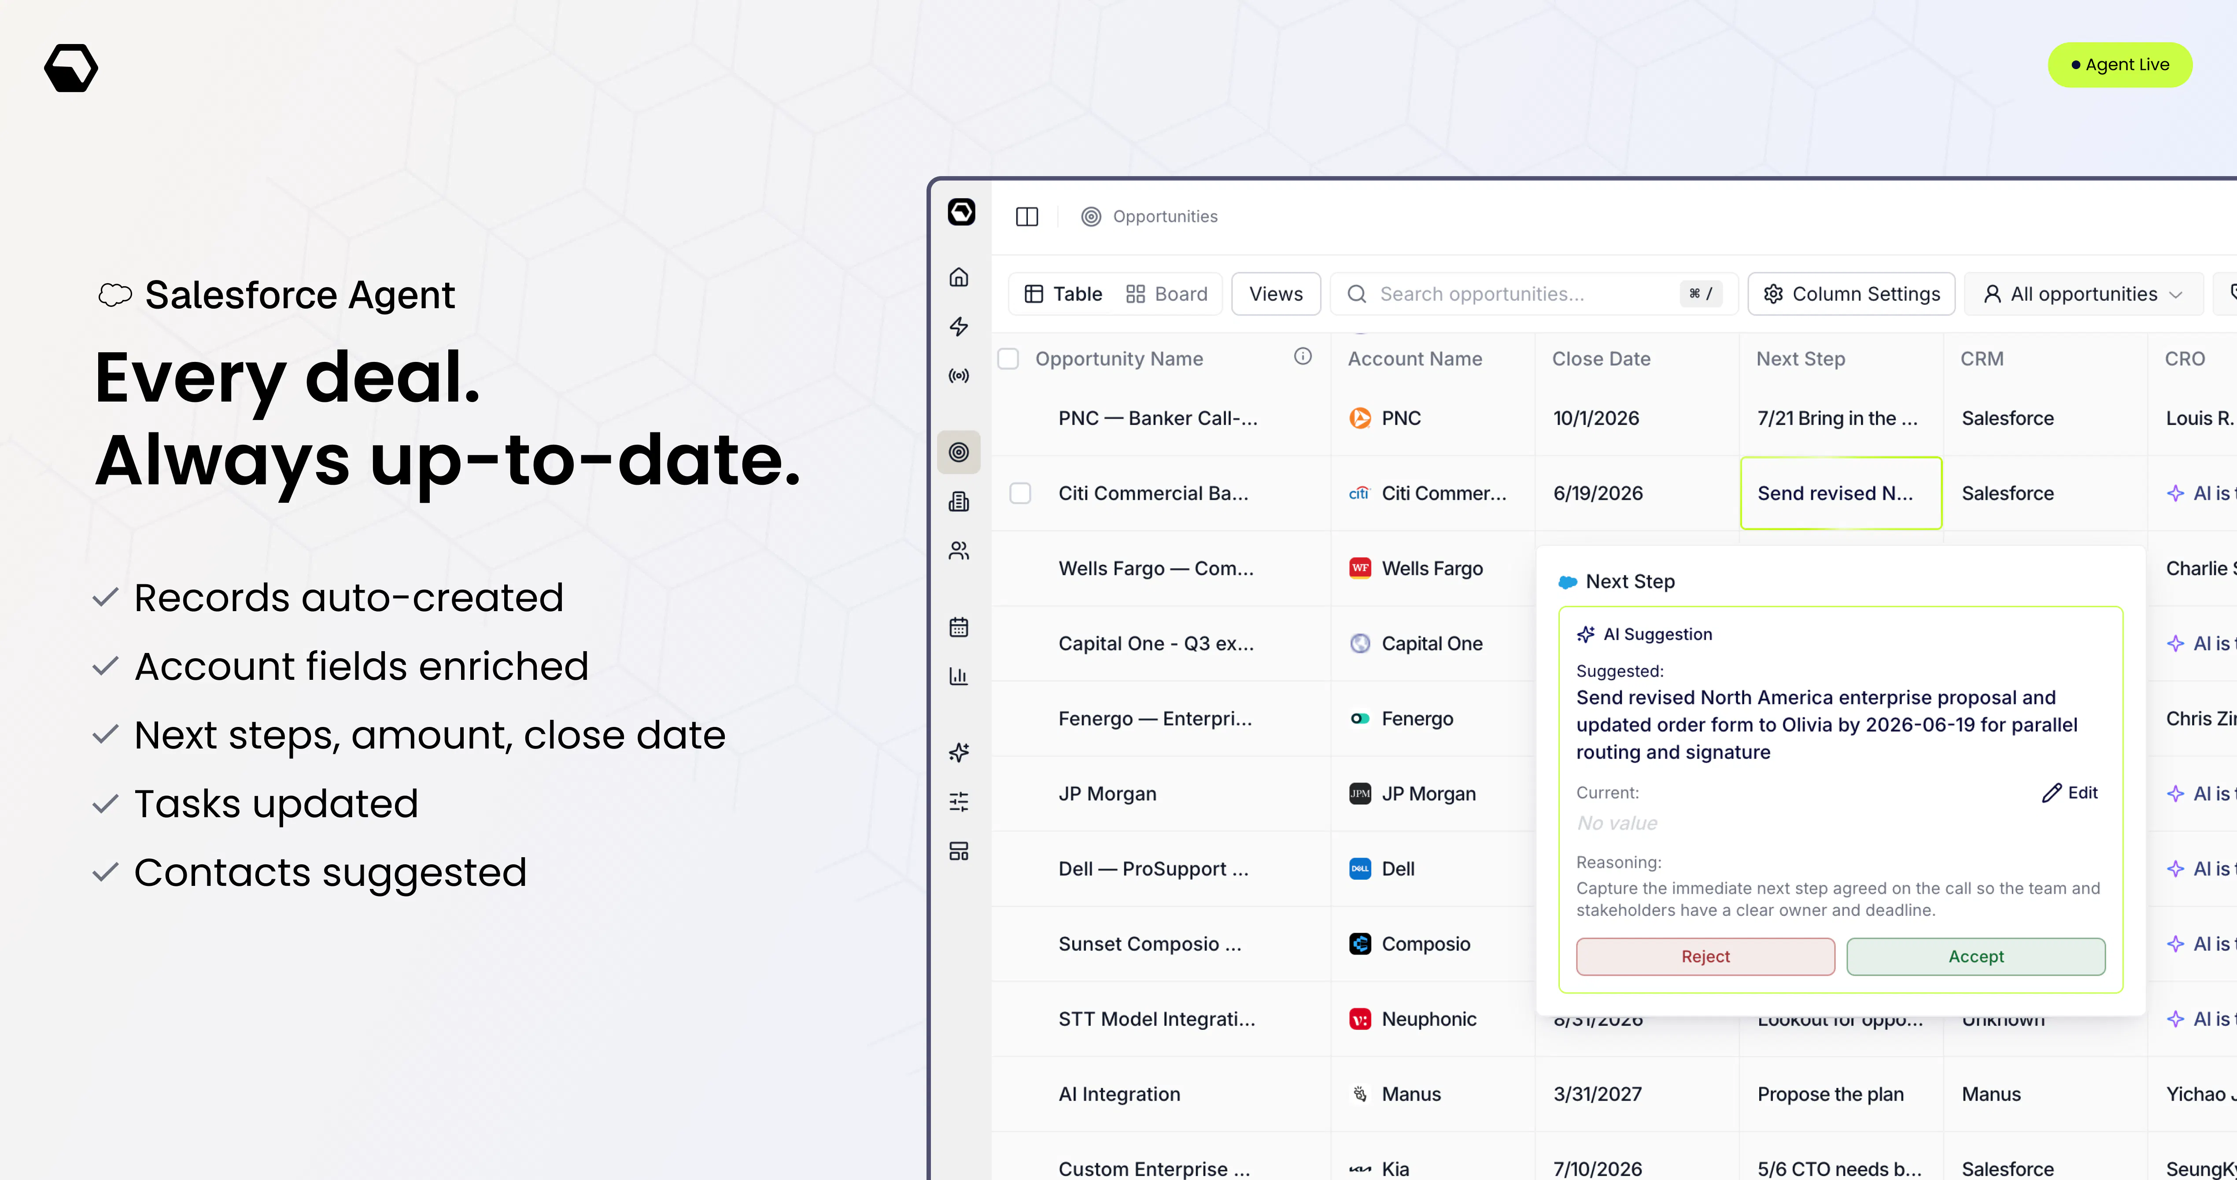This screenshot has height=1180, width=2237.
Task: Open the lightning bolt sidebar icon
Action: click(x=959, y=326)
